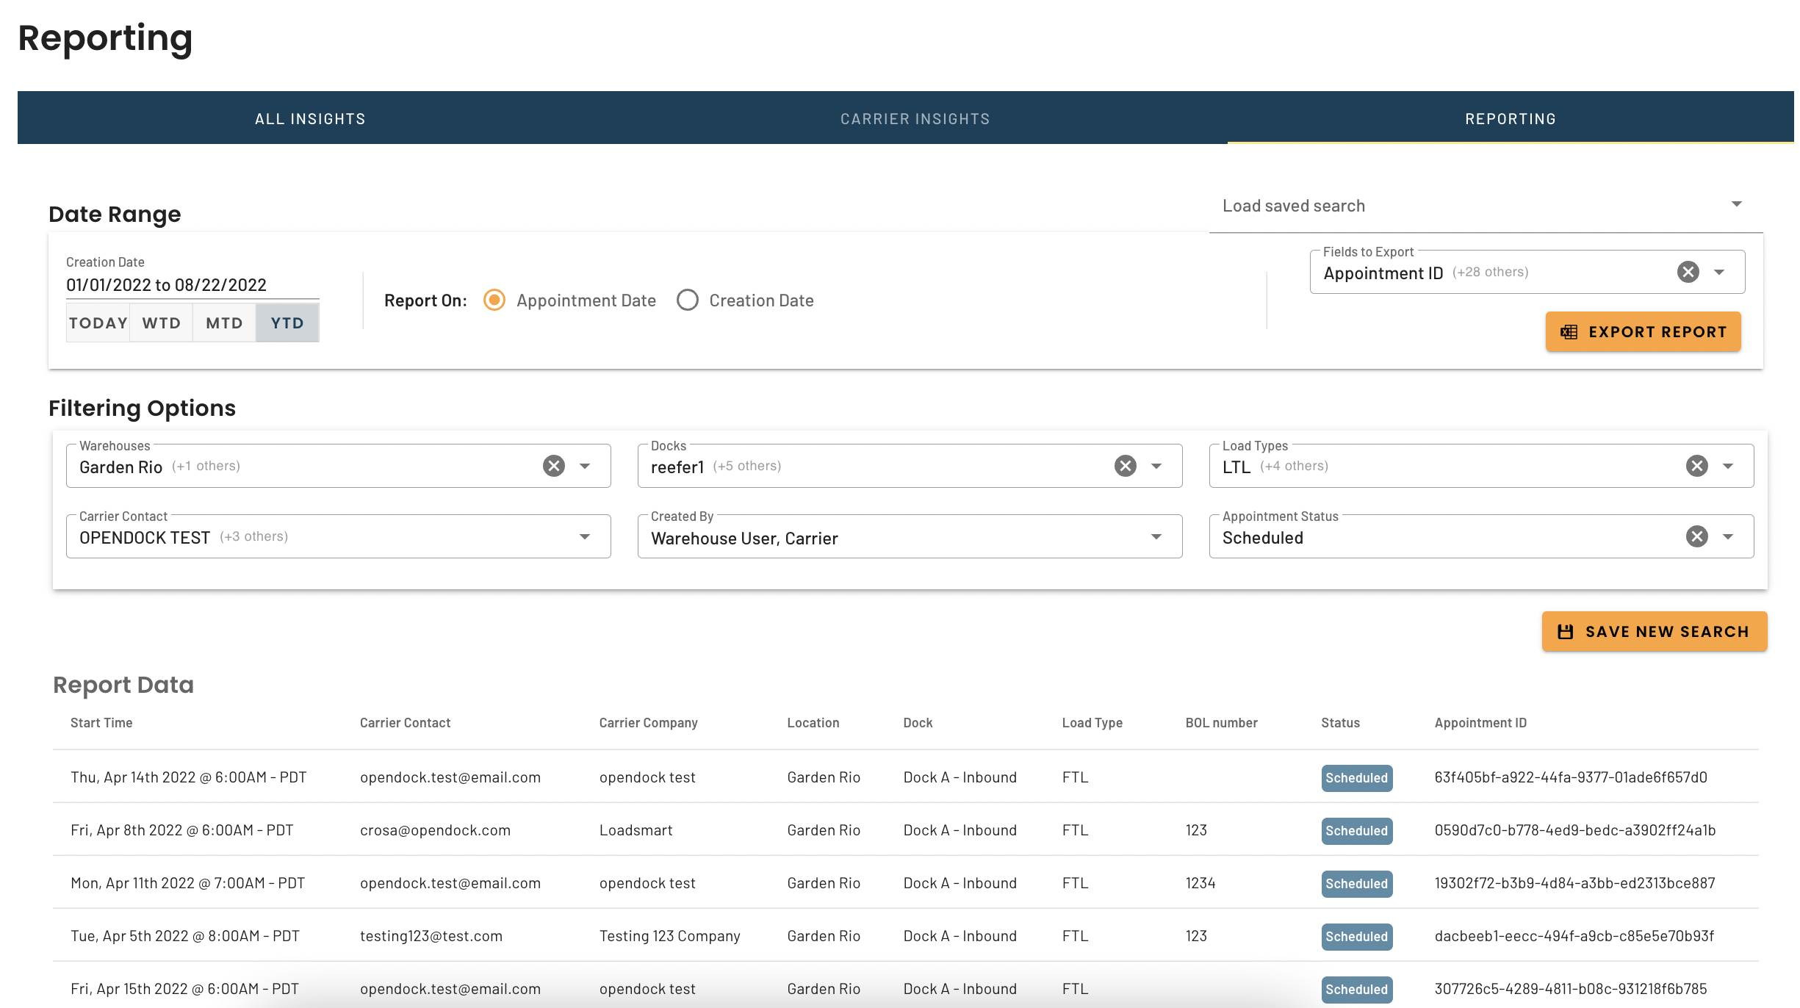Select appointment ID 0590d7c0-b778-4ed9-bedc-a3902ff24a1b

1575,830
